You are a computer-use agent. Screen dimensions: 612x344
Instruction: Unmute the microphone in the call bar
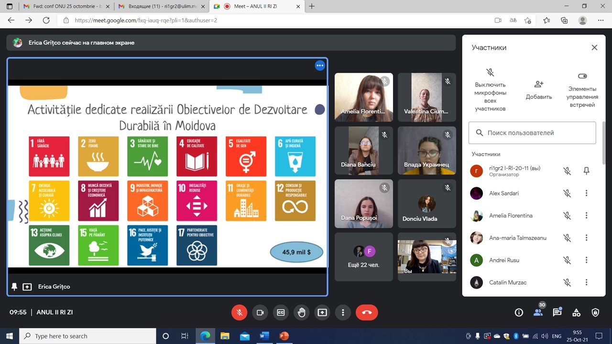[x=240, y=312]
